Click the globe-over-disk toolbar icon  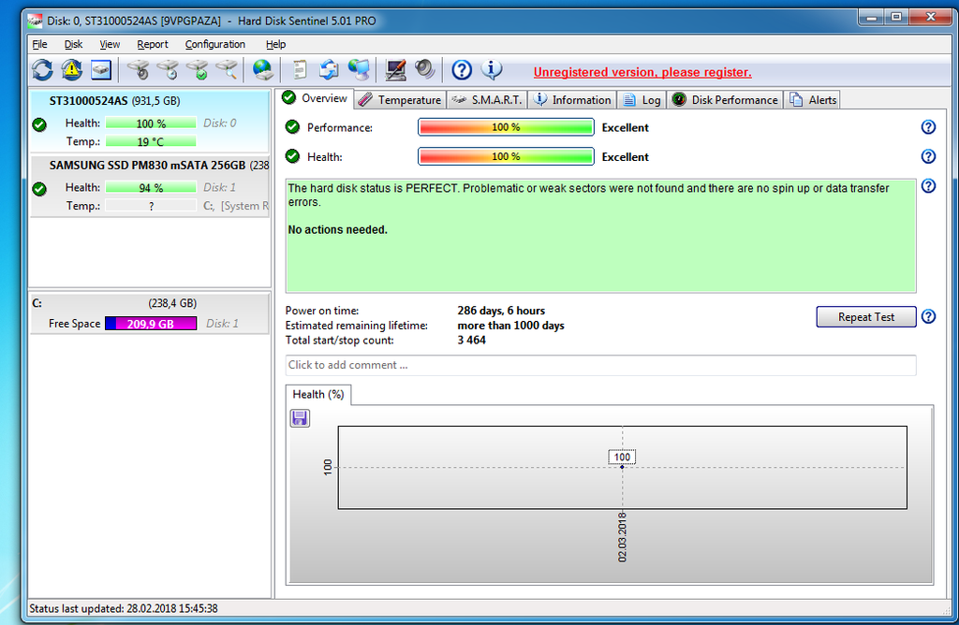(262, 69)
